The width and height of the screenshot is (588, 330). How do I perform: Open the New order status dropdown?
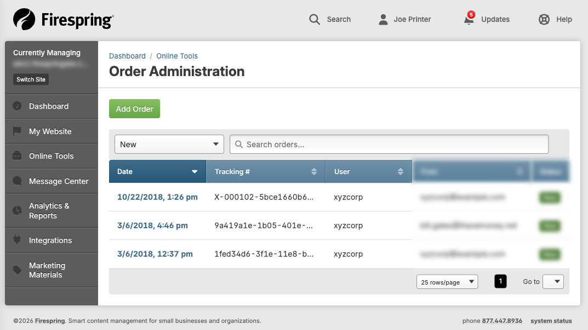click(169, 144)
